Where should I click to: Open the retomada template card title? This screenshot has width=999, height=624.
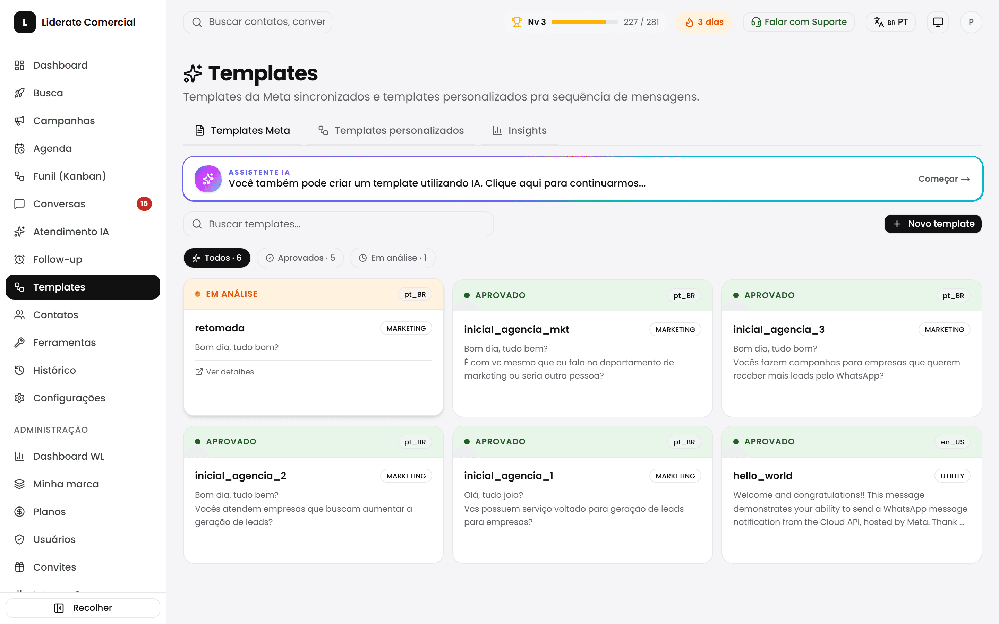[220, 328]
